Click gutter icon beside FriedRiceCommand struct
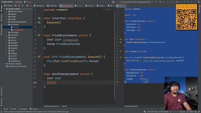Image resolution: width=201 pixels, height=113 pixels. tap(39, 35)
